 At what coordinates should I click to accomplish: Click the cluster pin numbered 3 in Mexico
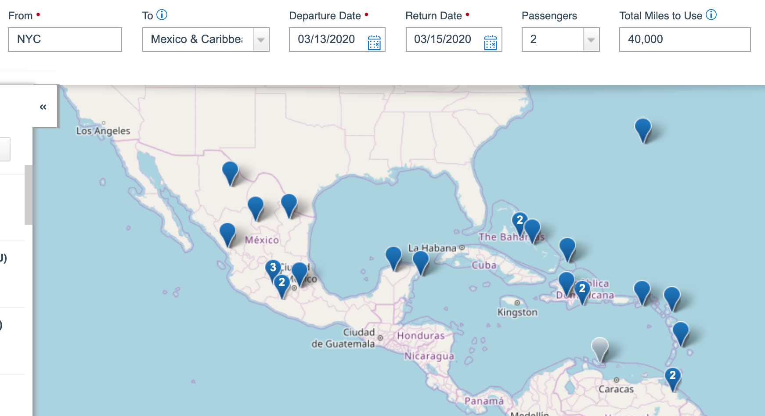tap(273, 268)
